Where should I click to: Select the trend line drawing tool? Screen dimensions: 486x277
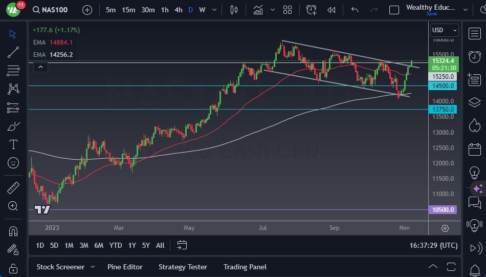[x=14, y=52]
